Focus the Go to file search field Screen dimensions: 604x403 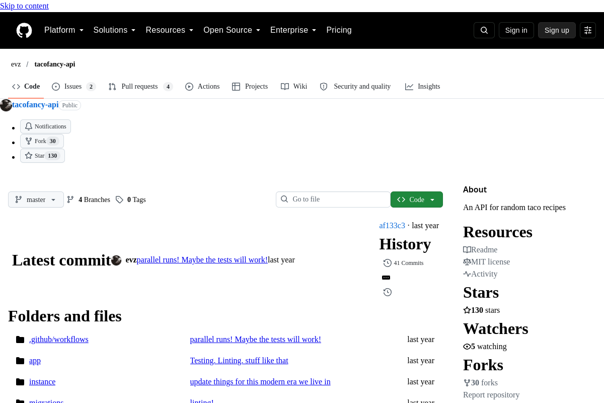coord(333,199)
